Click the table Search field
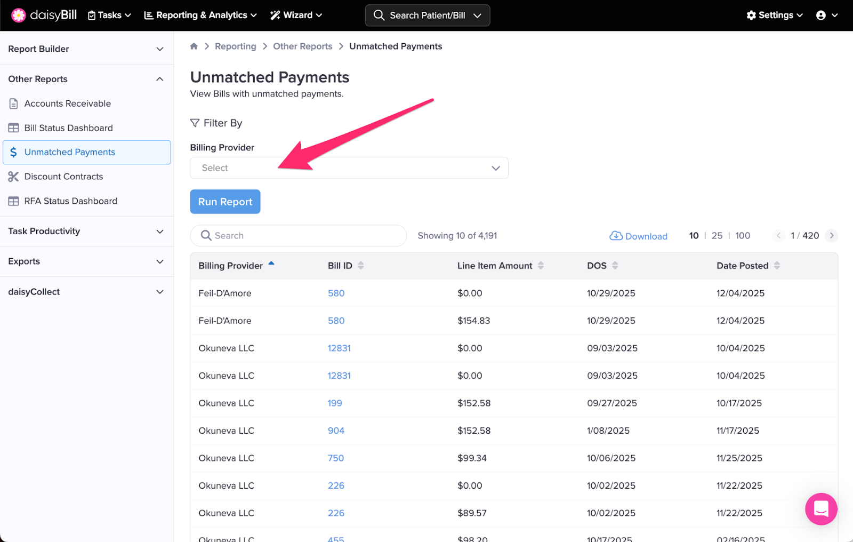 click(299, 236)
